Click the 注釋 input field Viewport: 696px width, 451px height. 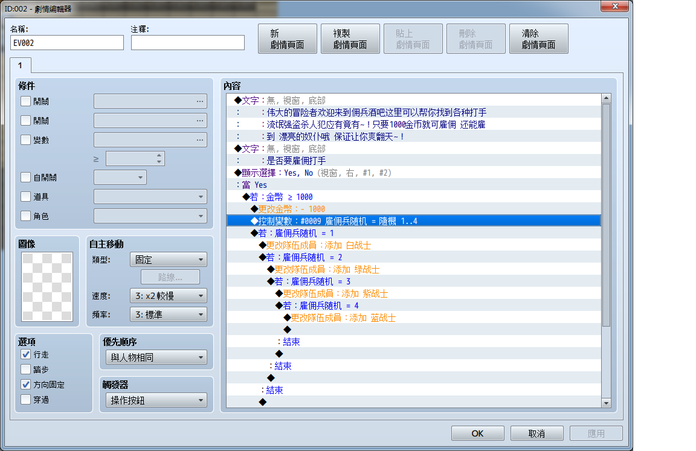click(x=188, y=43)
